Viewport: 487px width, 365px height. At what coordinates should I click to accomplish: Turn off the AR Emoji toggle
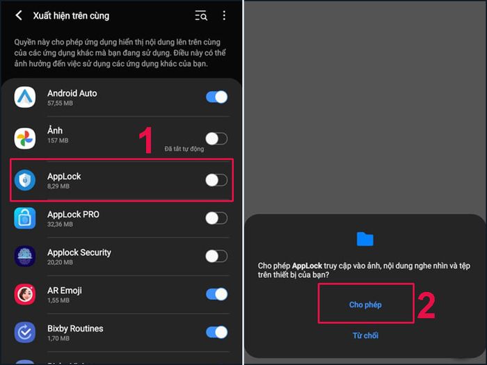(217, 294)
